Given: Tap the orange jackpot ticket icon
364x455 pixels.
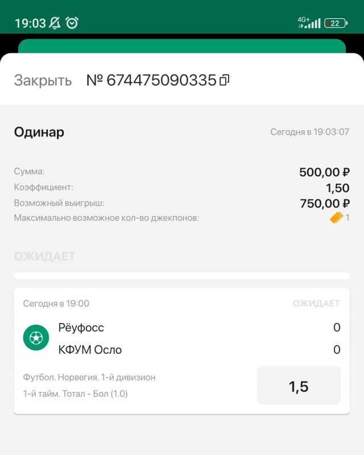Looking at the screenshot, I should pyautogui.click(x=336, y=217).
